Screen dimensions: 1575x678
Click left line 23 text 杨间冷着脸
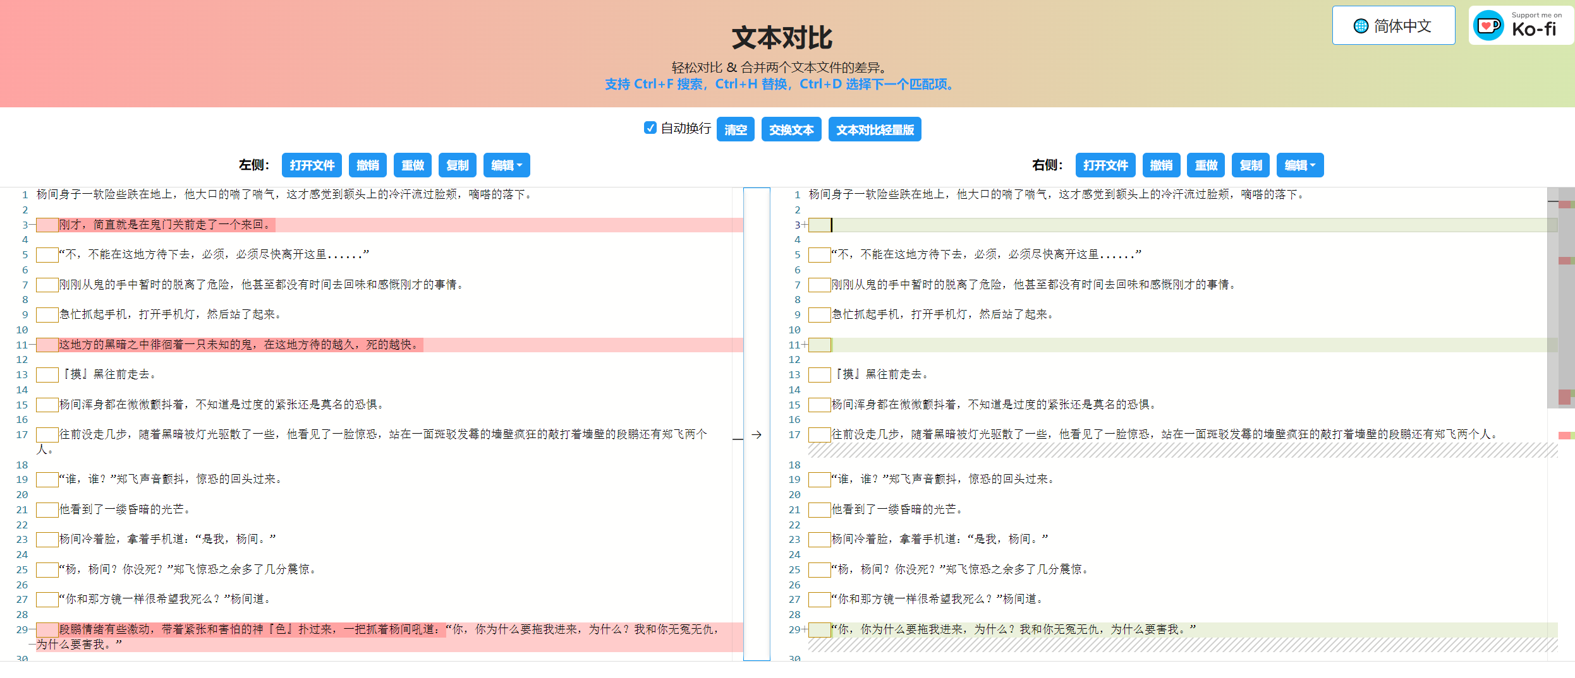87,539
